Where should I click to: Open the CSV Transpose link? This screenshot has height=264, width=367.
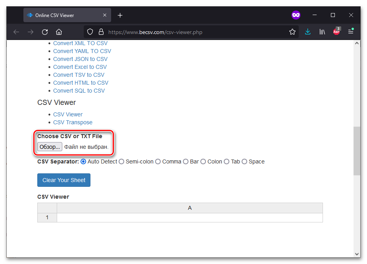tap(73, 122)
